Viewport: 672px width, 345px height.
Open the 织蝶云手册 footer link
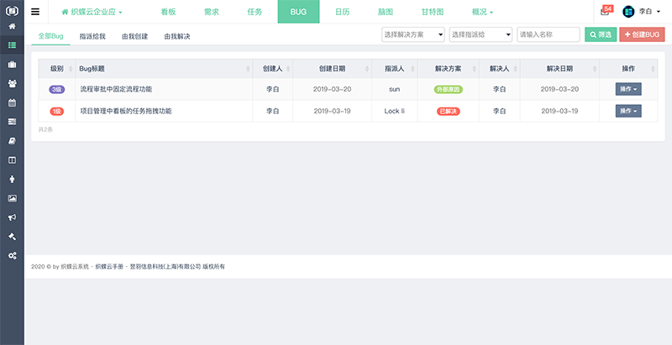tap(109, 267)
